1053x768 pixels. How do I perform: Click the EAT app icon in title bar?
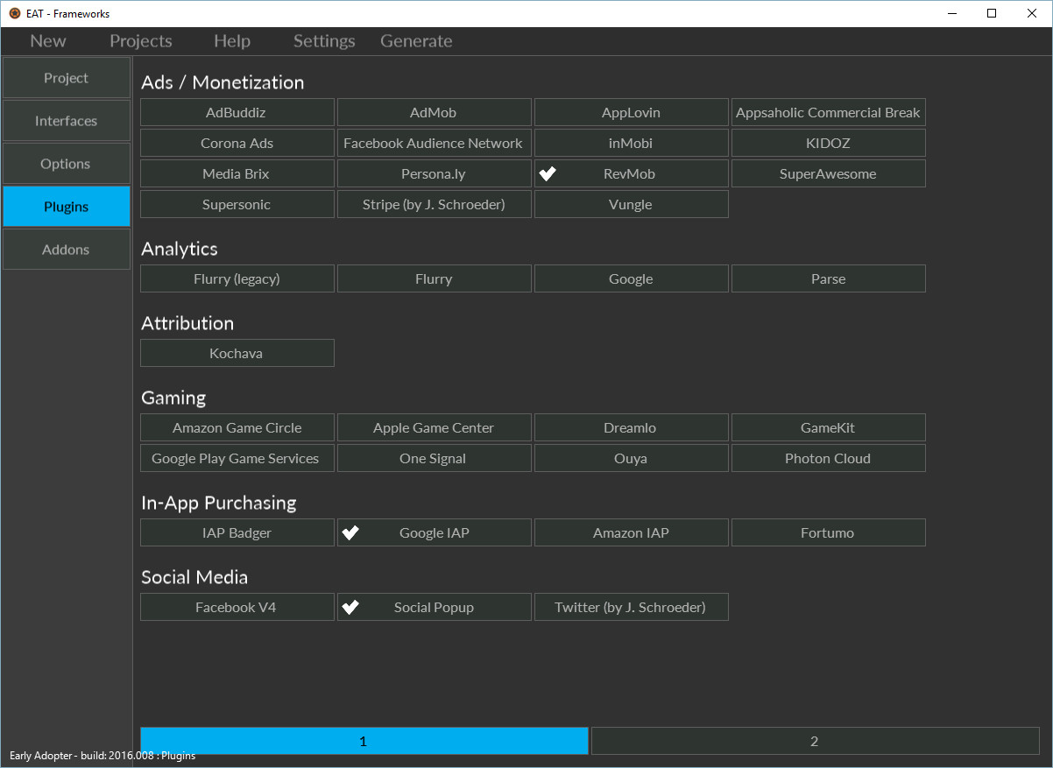(14, 13)
